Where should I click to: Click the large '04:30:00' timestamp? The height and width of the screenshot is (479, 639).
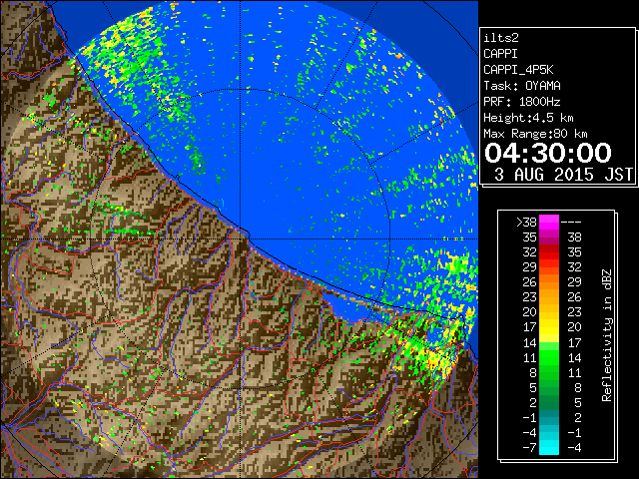548,153
